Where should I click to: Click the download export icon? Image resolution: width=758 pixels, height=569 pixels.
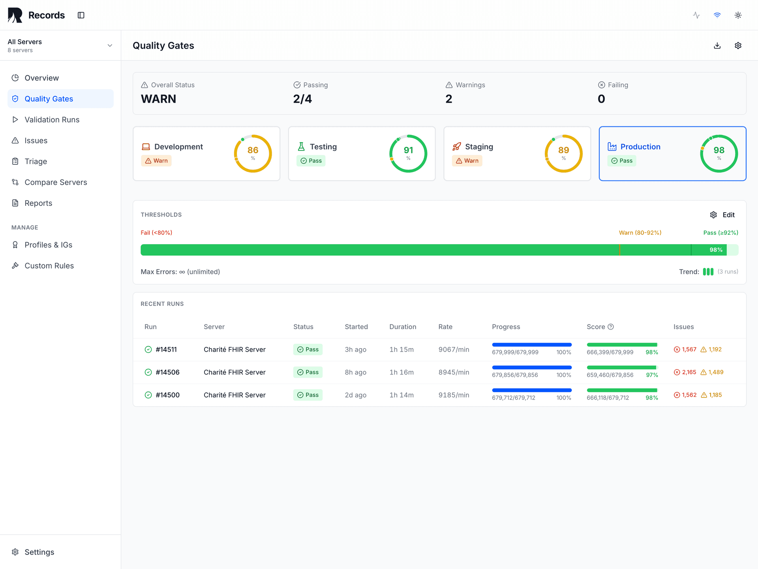(717, 45)
